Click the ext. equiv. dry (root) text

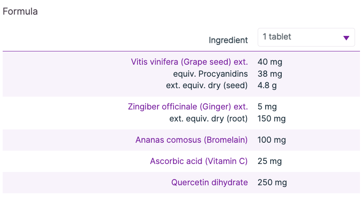208,119
